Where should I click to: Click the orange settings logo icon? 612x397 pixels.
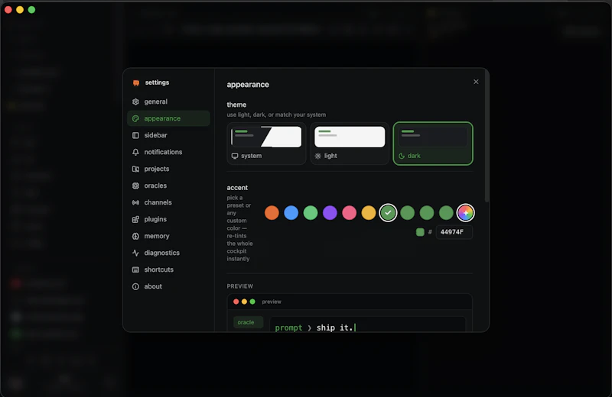(x=136, y=82)
